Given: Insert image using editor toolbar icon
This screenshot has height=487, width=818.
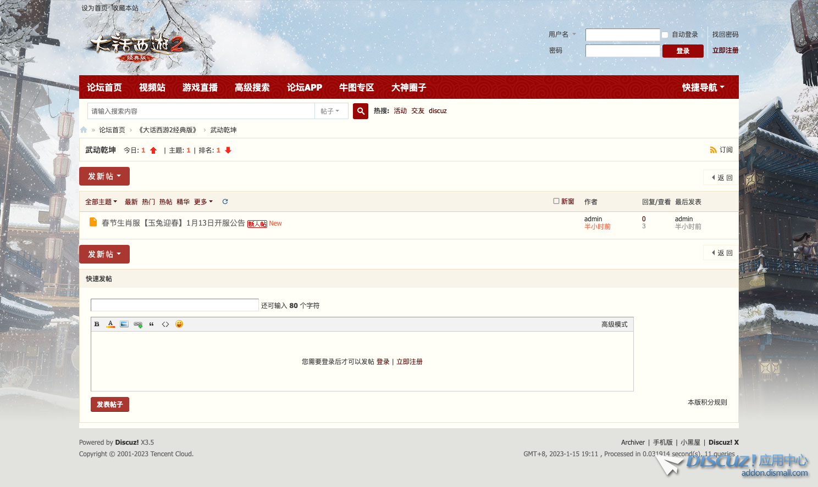Looking at the screenshot, I should click(x=124, y=324).
